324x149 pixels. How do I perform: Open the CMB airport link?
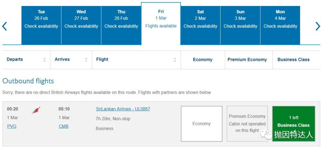64,126
